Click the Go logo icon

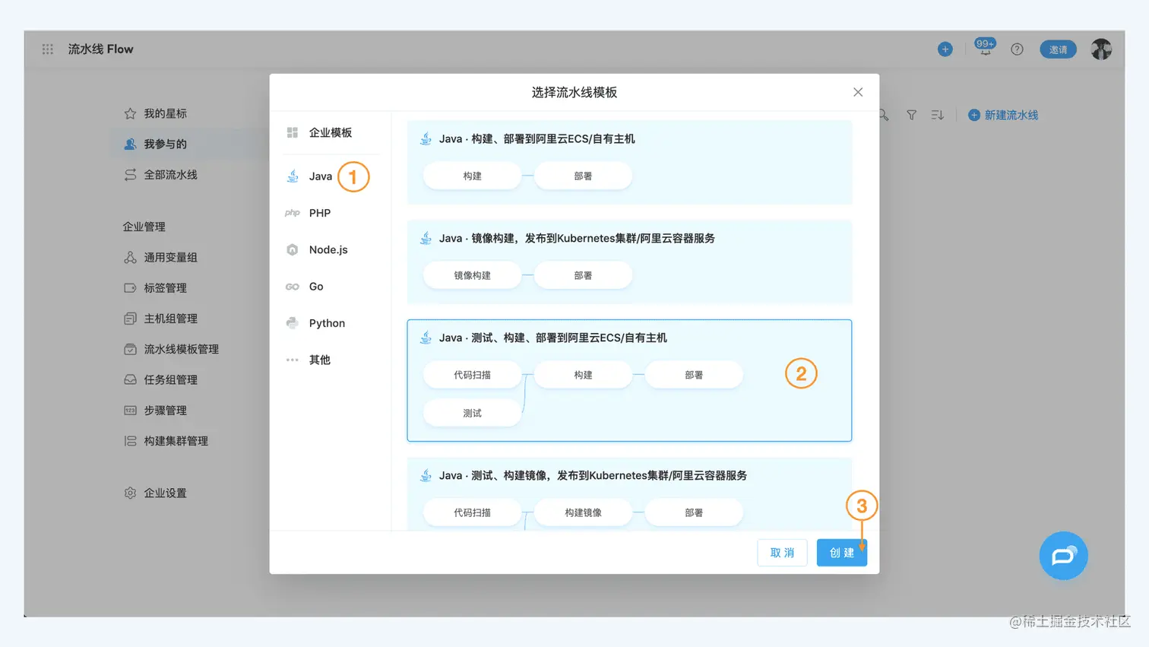tap(293, 287)
